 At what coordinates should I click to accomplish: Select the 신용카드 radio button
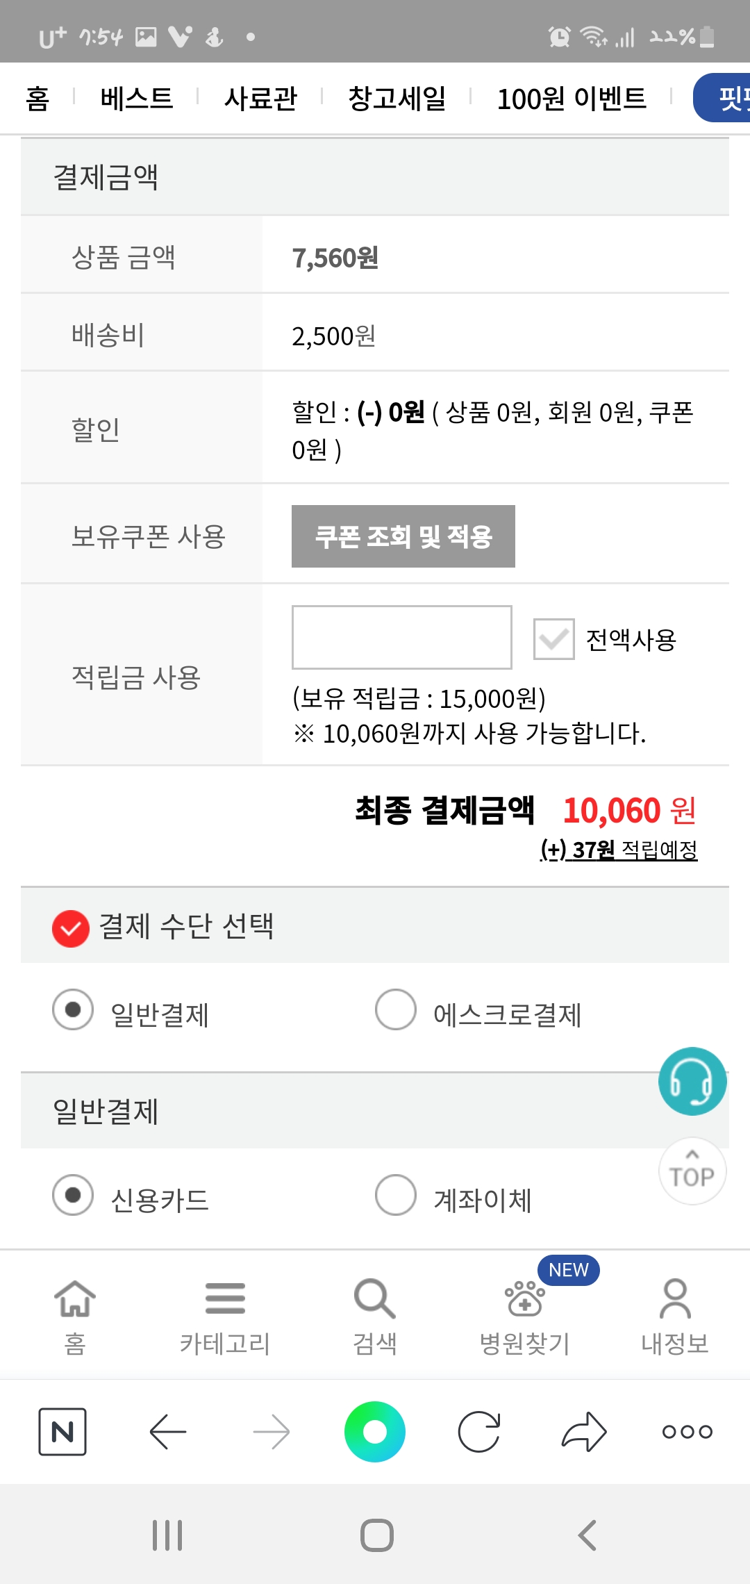tap(73, 1195)
